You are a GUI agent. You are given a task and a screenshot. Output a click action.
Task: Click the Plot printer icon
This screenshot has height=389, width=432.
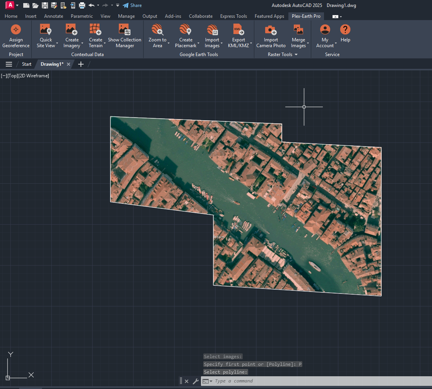point(82,5)
